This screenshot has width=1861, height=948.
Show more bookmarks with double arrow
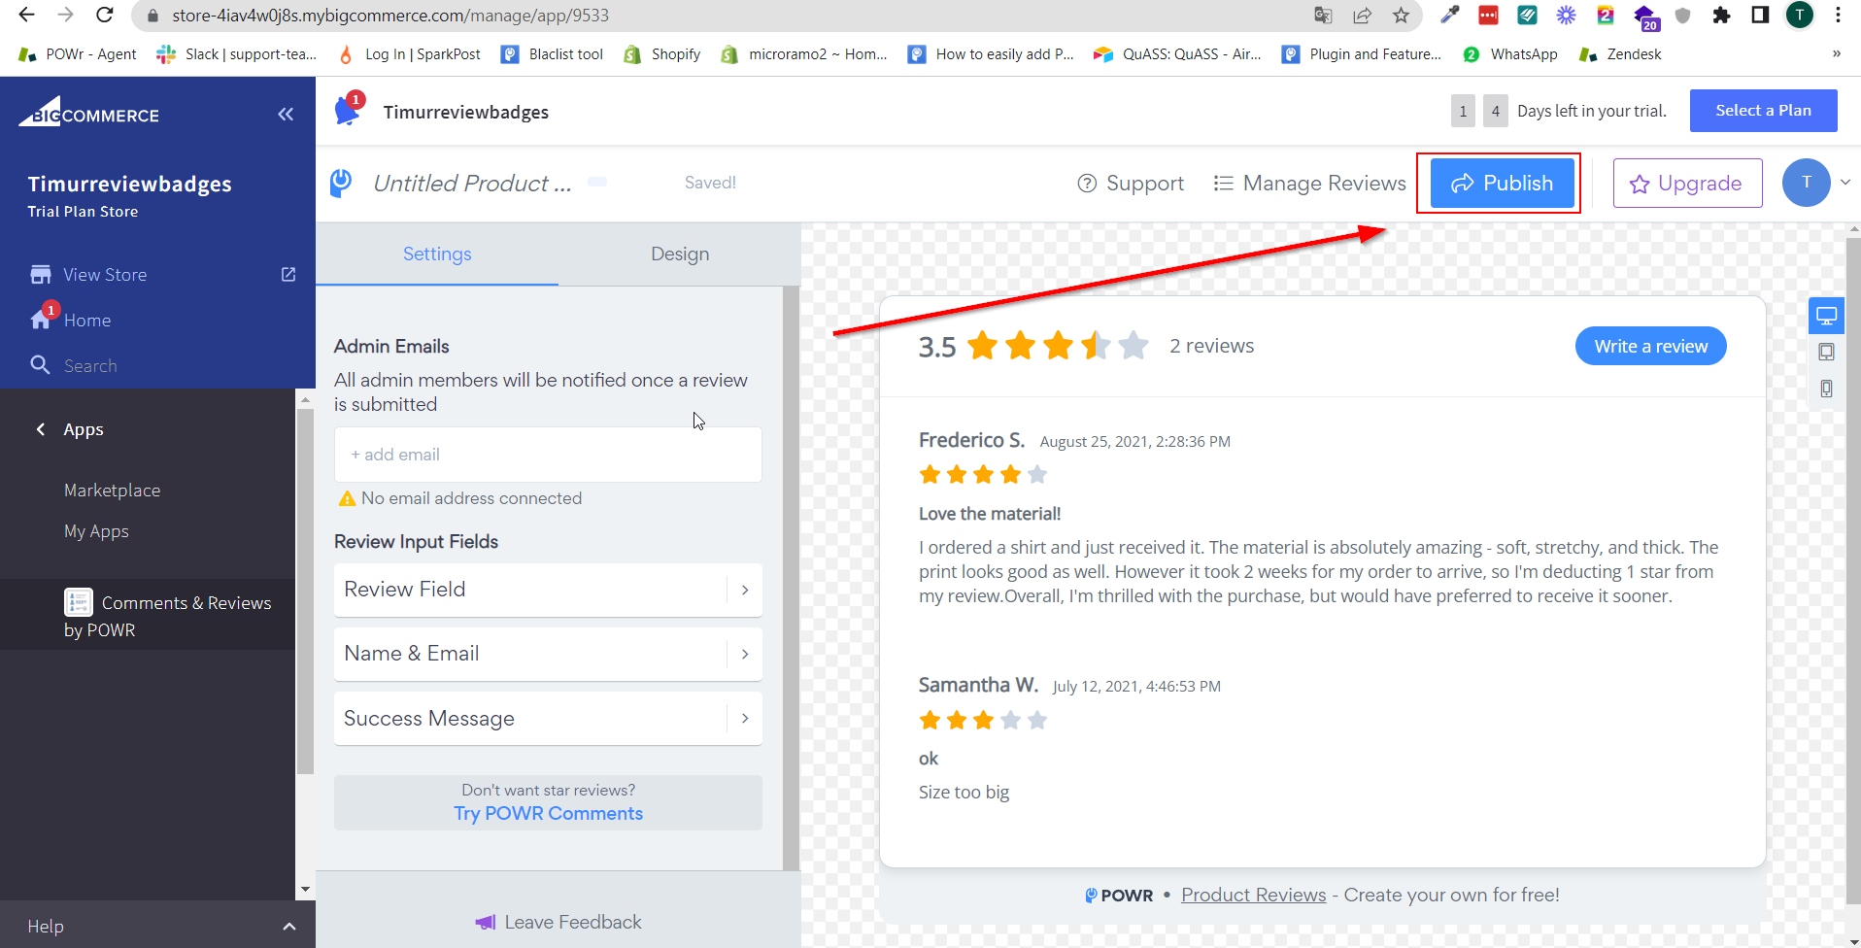pyautogui.click(x=1836, y=54)
